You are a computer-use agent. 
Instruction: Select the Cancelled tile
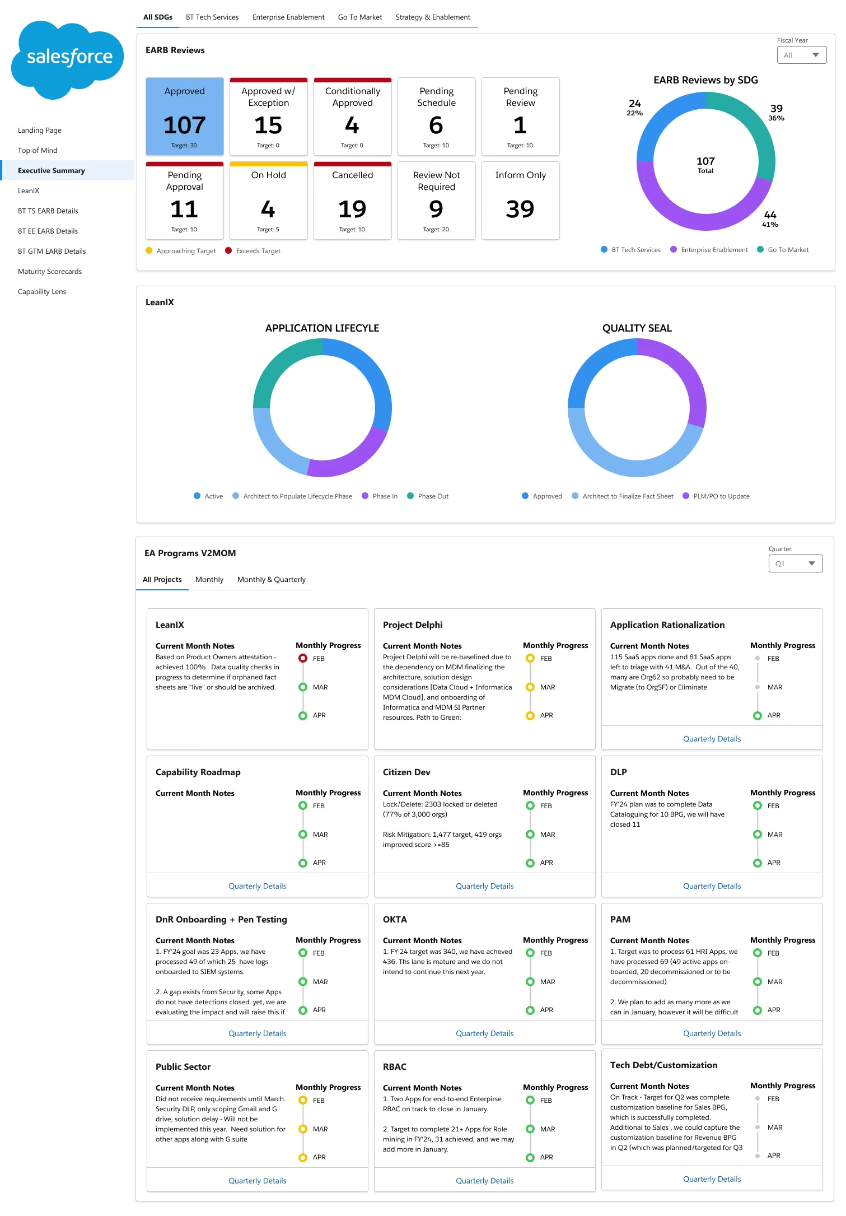[353, 201]
